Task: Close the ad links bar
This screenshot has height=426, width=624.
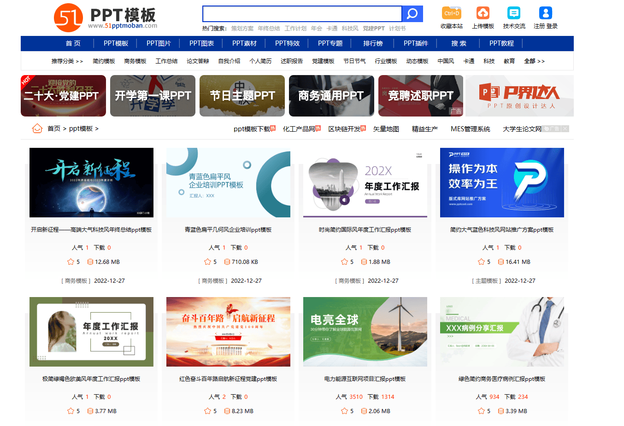Action: pos(565,129)
